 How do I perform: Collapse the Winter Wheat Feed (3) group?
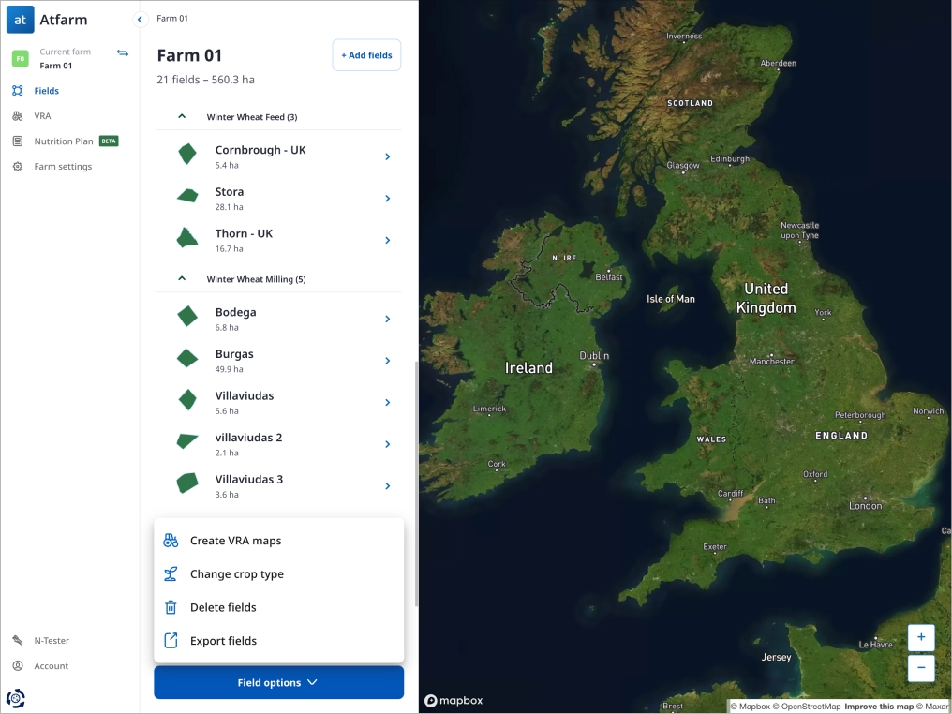pyautogui.click(x=182, y=116)
